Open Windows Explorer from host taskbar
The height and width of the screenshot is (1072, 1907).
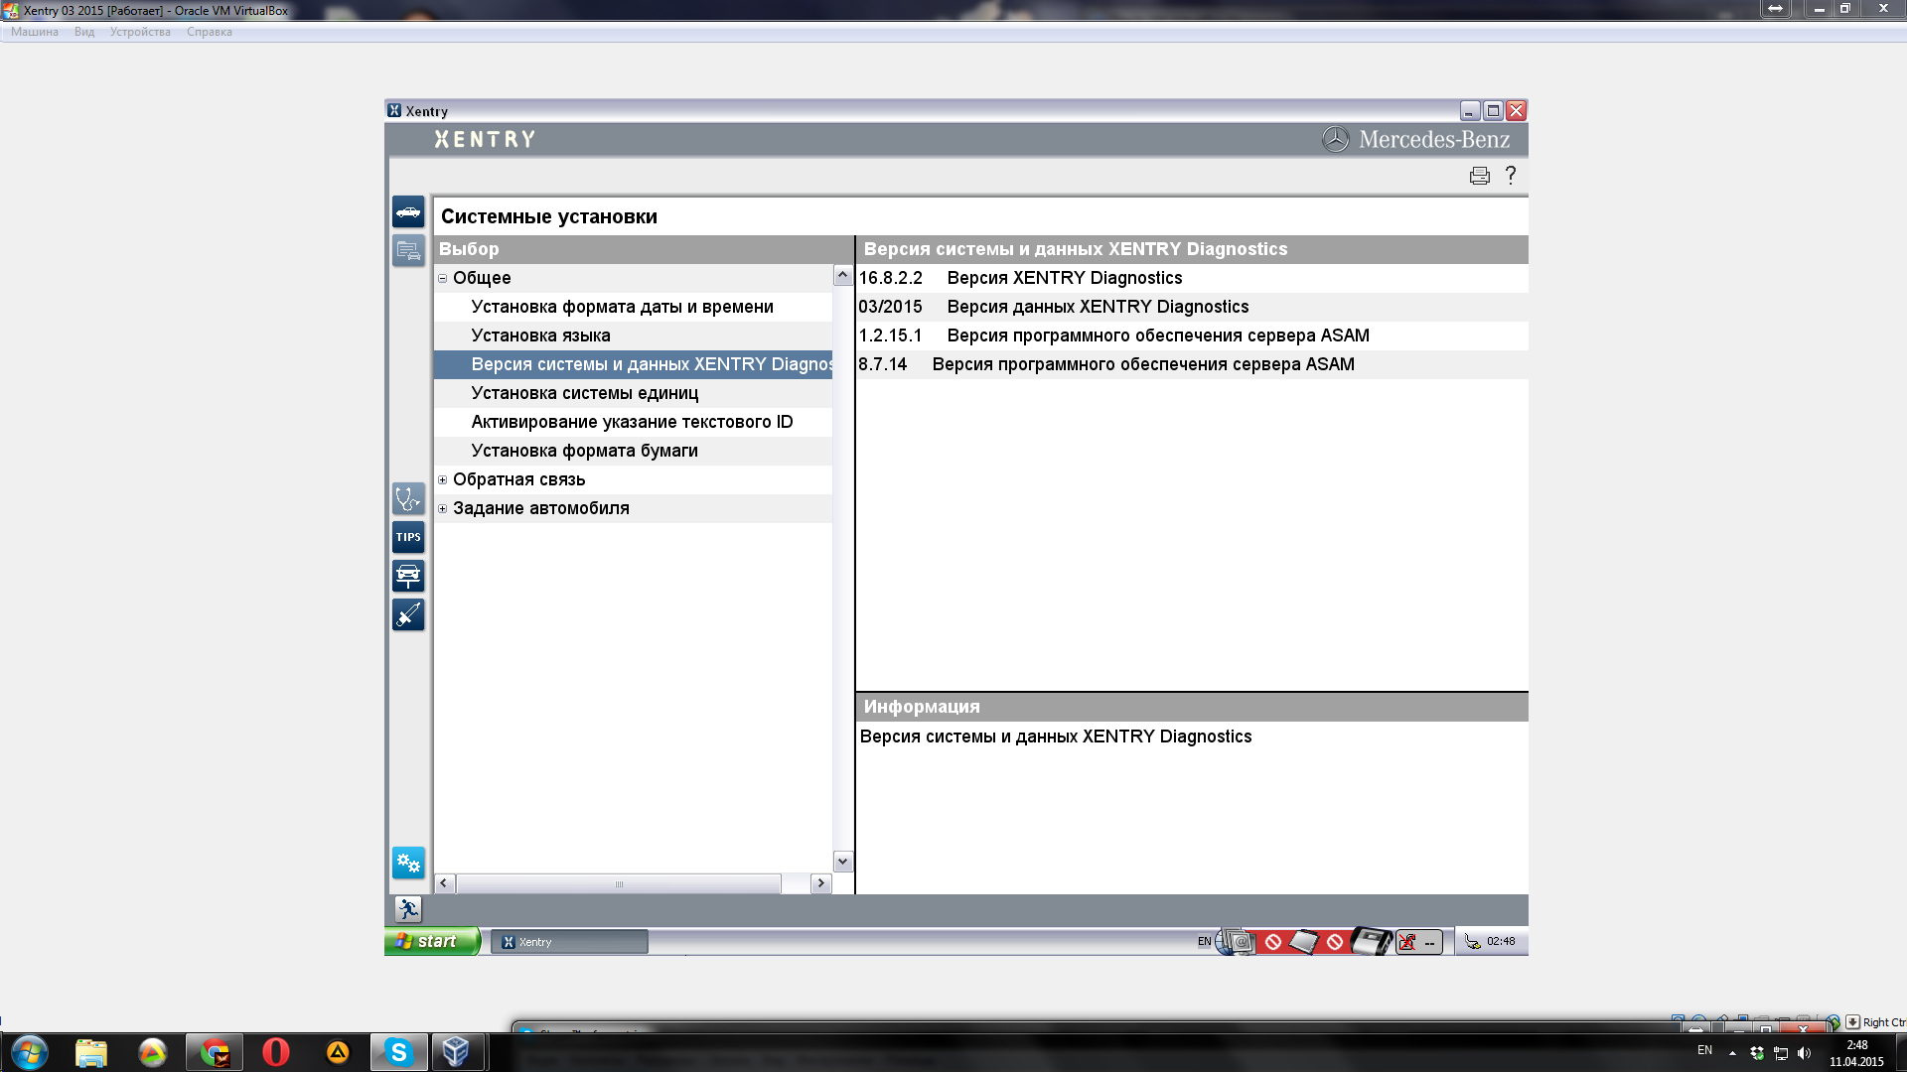coord(90,1052)
